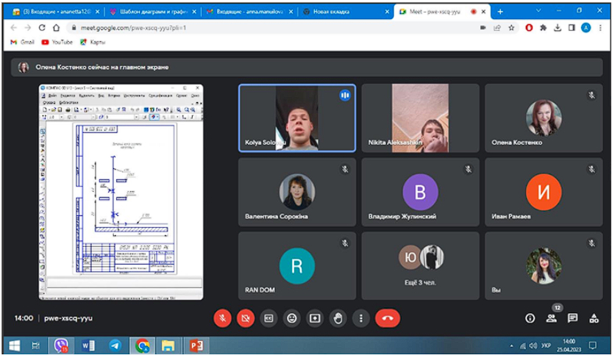
Task: Toggle closed captions button
Action: click(268, 318)
